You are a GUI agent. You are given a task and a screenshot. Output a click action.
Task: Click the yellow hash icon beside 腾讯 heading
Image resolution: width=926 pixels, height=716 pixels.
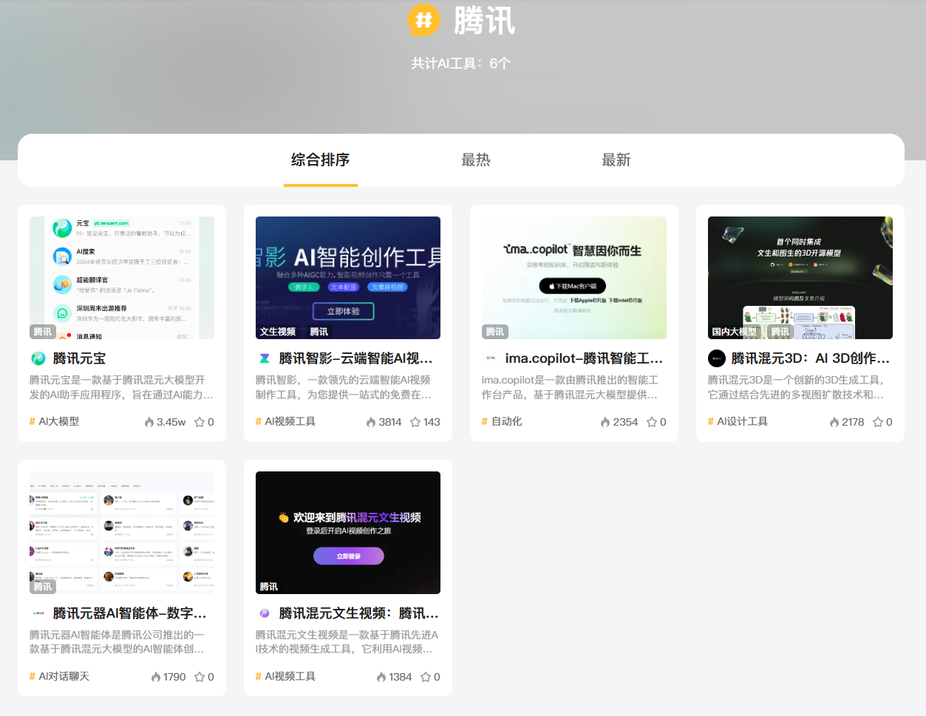423,20
